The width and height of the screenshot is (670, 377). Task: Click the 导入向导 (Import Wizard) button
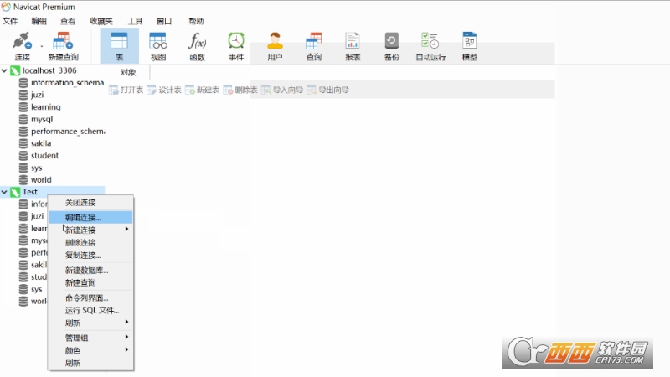click(x=282, y=90)
